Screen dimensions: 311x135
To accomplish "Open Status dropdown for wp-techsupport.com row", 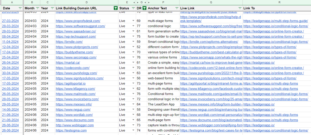I will [133, 37].
